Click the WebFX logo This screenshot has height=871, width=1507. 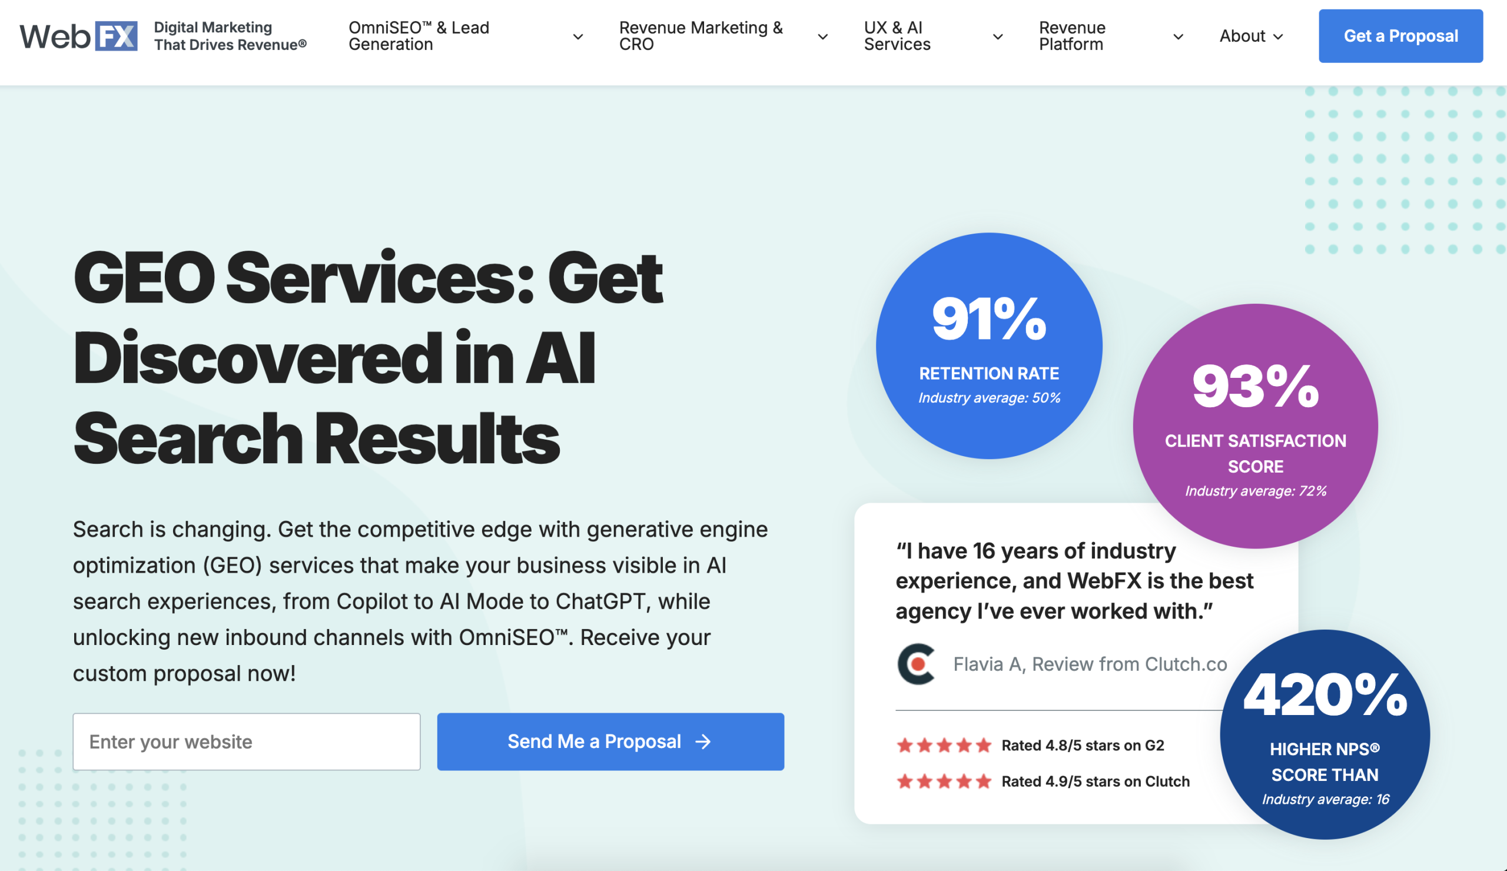click(x=78, y=36)
